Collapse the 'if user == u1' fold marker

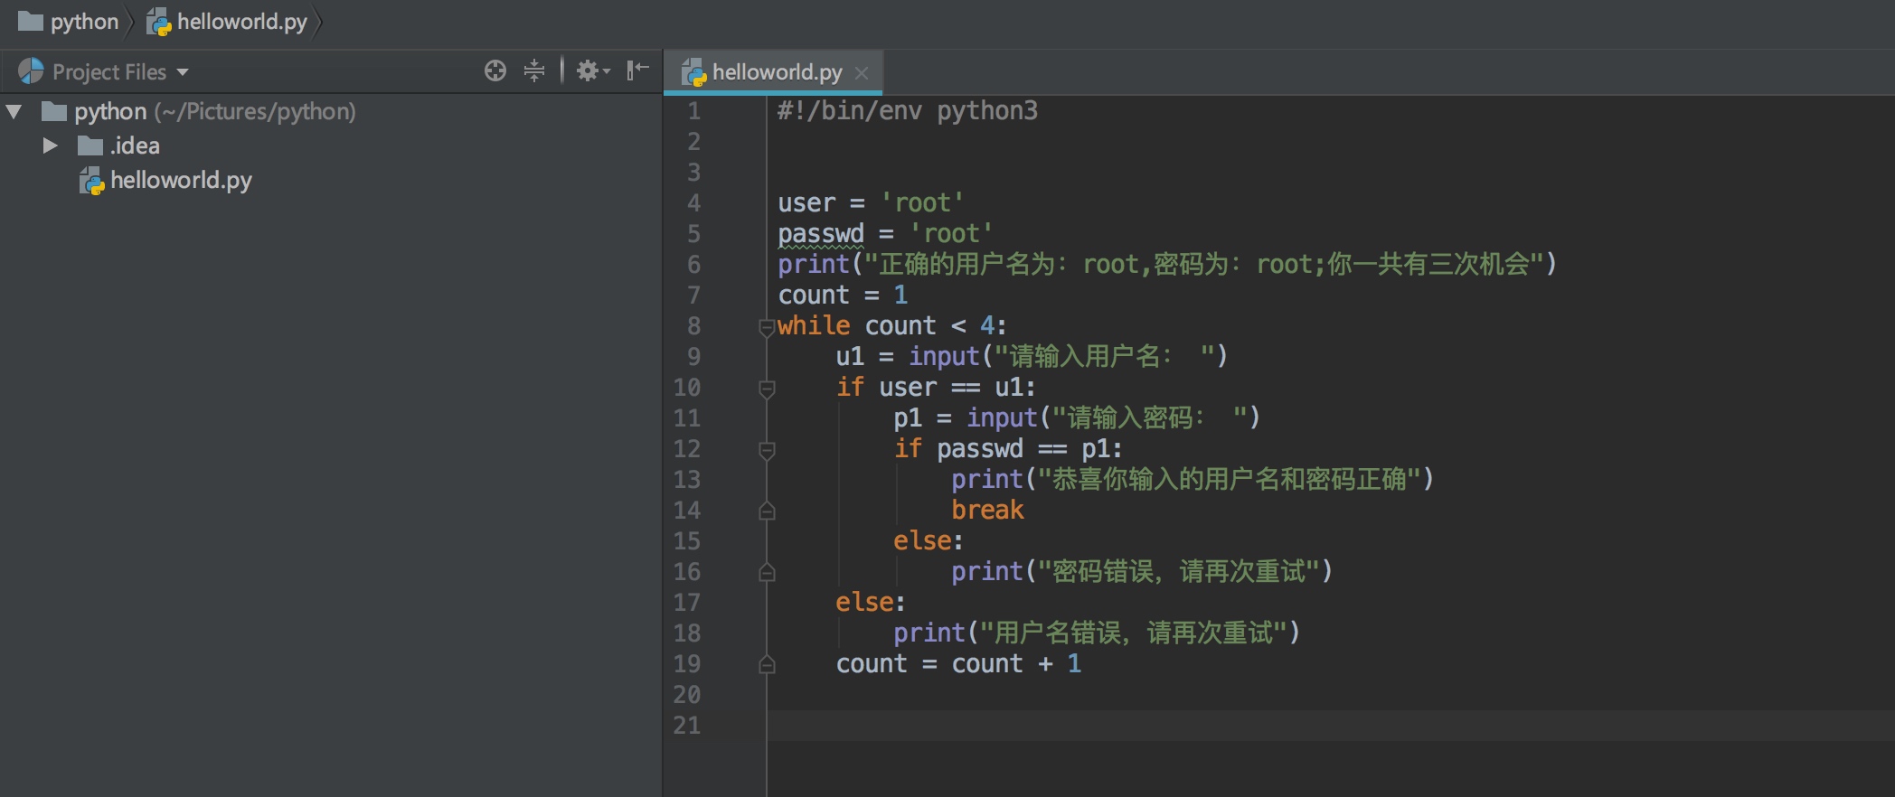pos(767,389)
